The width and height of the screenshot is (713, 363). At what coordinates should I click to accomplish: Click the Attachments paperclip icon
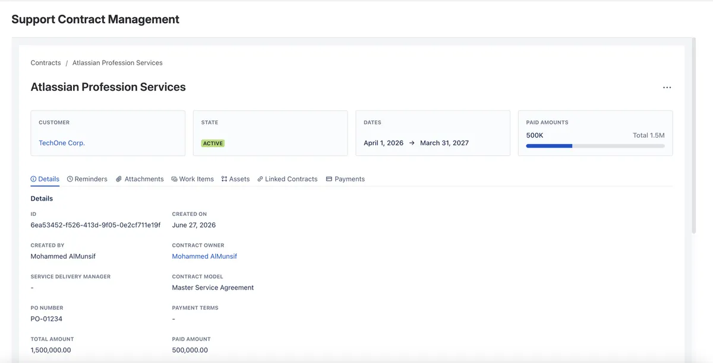[119, 179]
